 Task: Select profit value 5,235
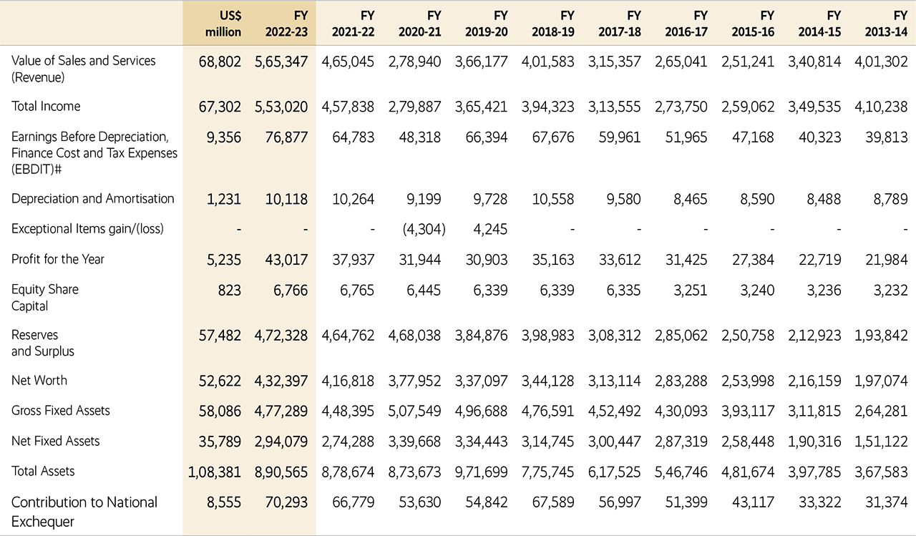[x=224, y=260]
